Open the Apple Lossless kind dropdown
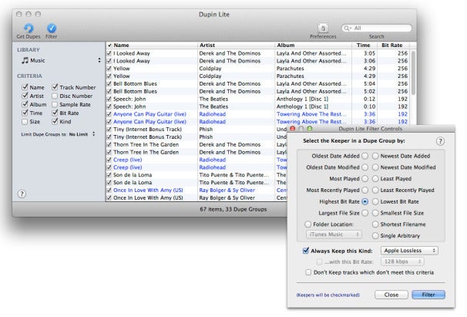 409,251
